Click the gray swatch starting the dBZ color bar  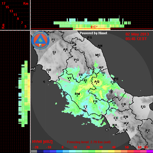point(34,151)
